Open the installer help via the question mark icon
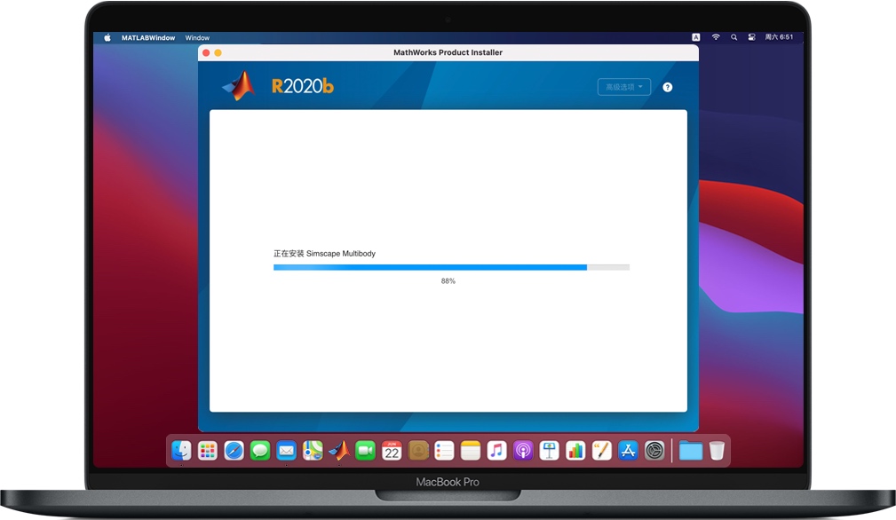This screenshot has width=896, height=520. [668, 87]
